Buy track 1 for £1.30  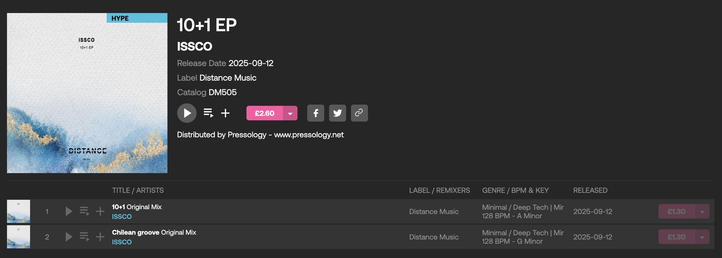pyautogui.click(x=676, y=212)
